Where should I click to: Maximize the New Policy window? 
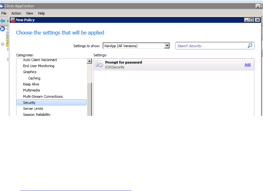[x=252, y=20]
